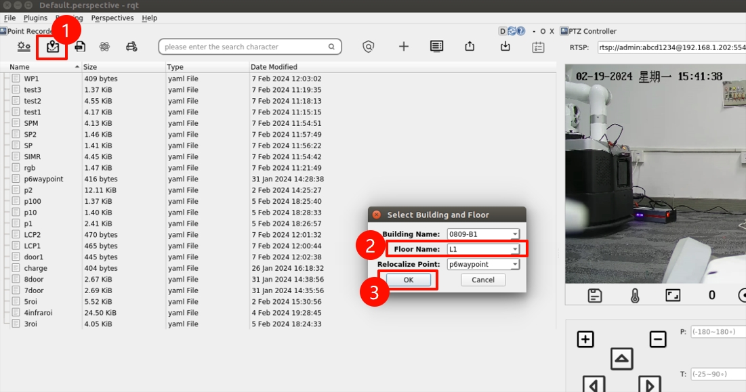Open the Plugins menu
The height and width of the screenshot is (392, 746).
coord(35,18)
